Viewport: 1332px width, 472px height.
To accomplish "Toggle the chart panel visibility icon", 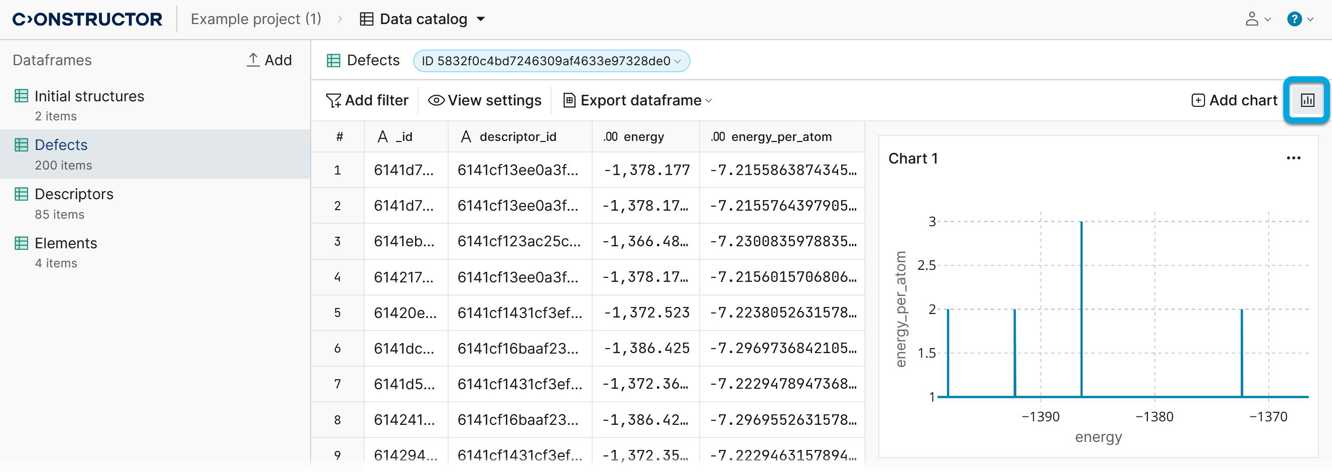I will (1307, 100).
